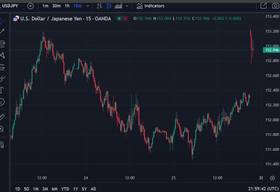This screenshot has width=280, height=192.
Task: Click the green market status dot
Action: click(119, 18)
